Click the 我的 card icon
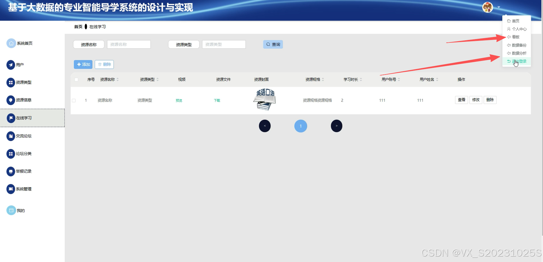 tap(11, 210)
